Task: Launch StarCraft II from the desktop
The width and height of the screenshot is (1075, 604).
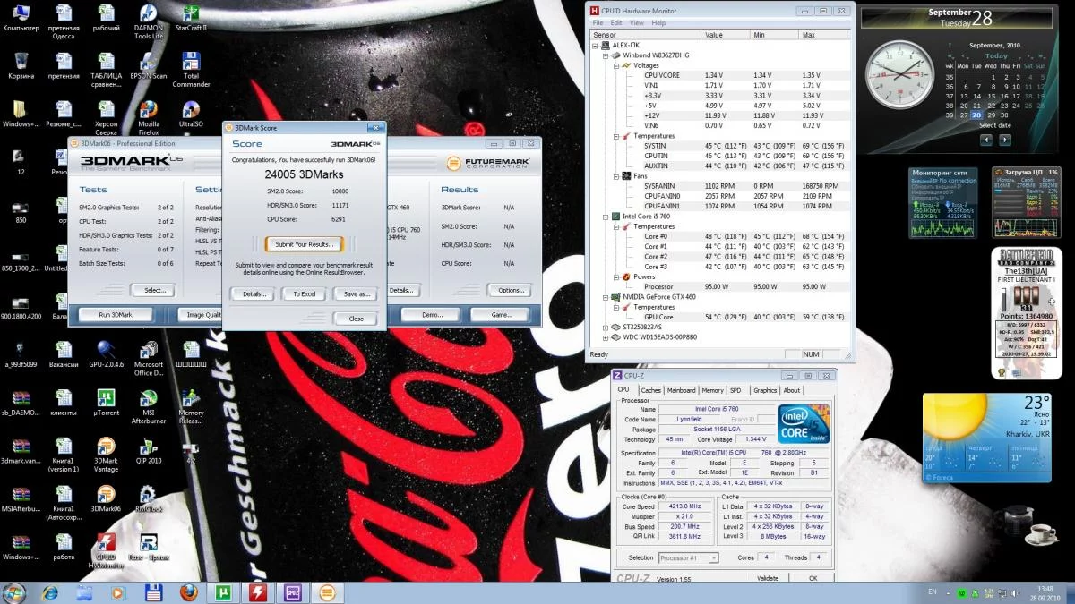Action: (191, 18)
